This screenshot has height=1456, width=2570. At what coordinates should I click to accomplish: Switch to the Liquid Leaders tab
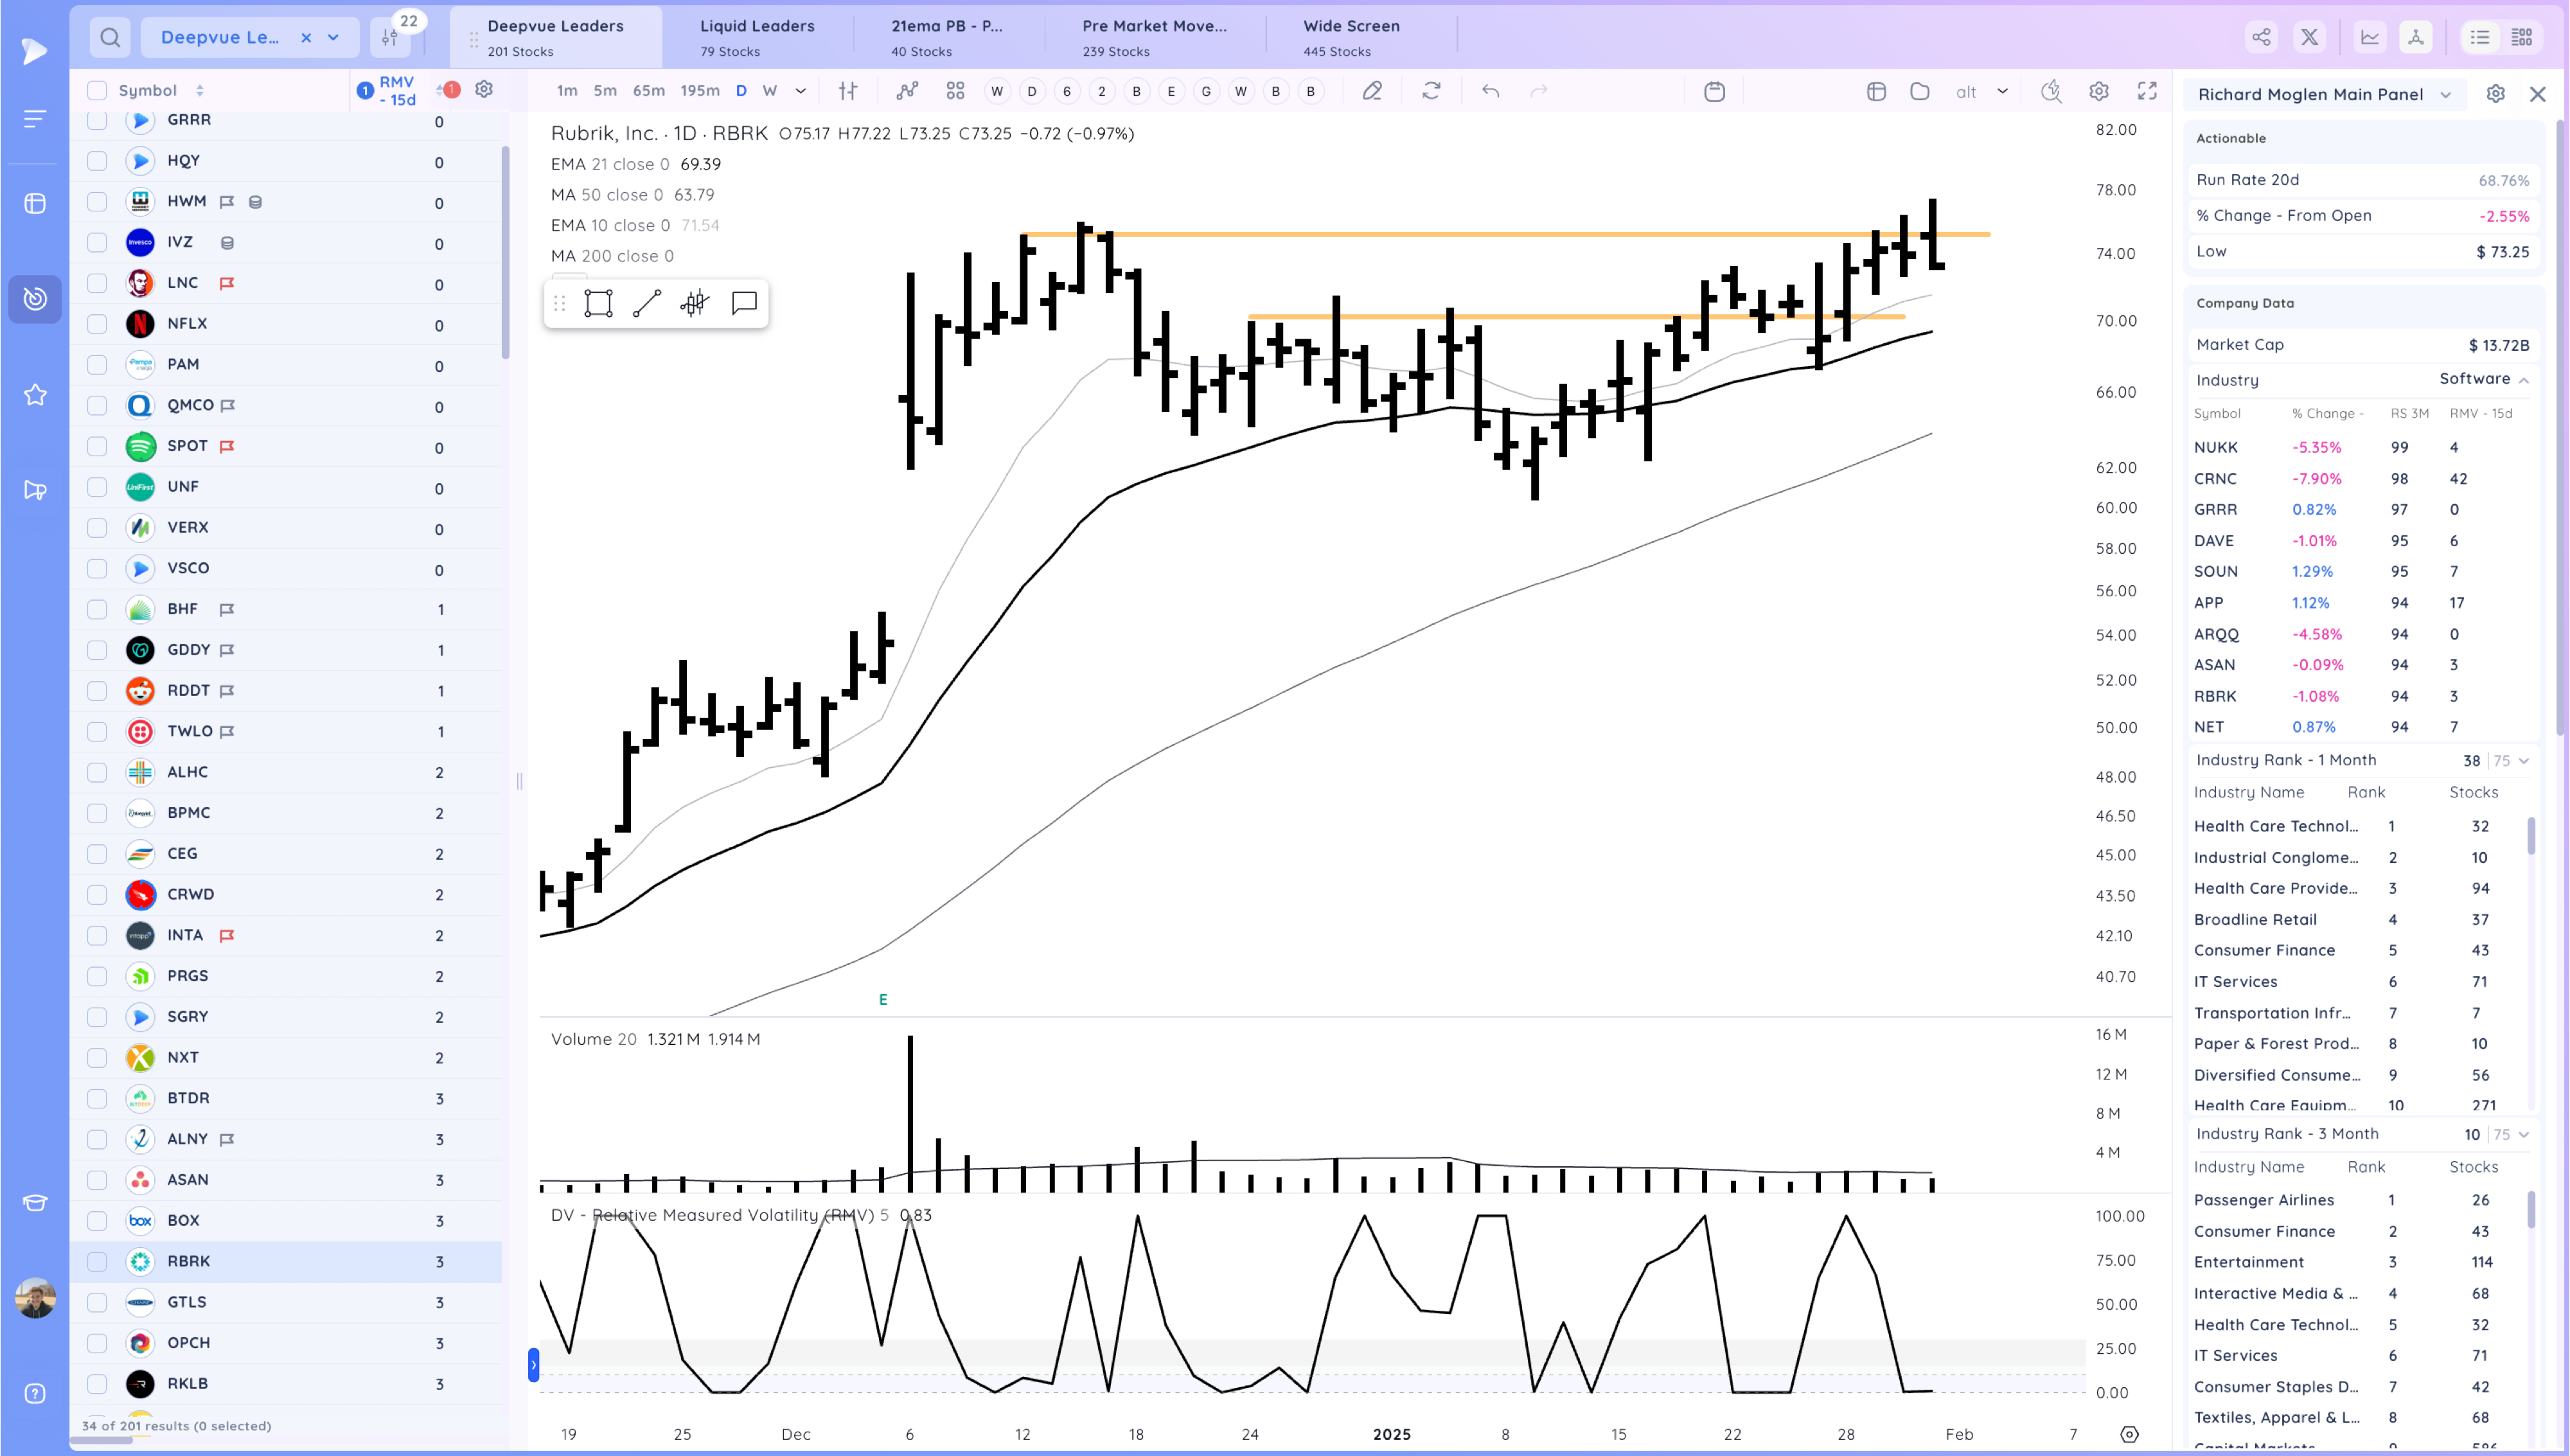pos(757,37)
